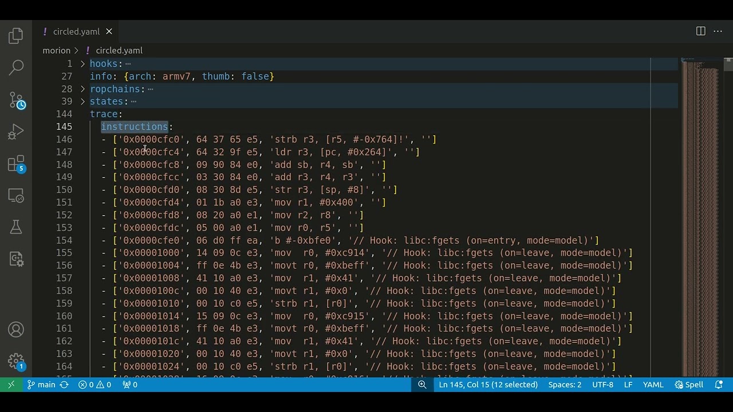Click the circled.yaml breadcrumb item
Image resolution: width=733 pixels, height=412 pixels.
(119, 50)
